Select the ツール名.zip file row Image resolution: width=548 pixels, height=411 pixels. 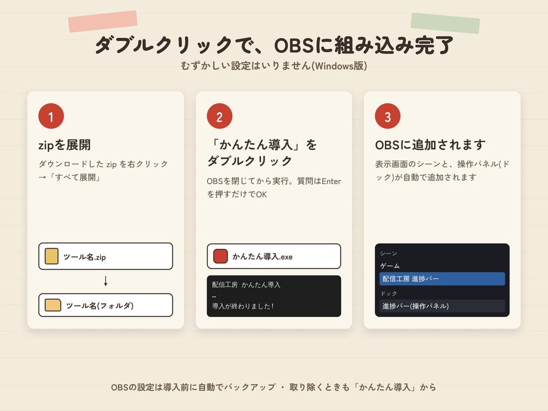click(x=105, y=256)
